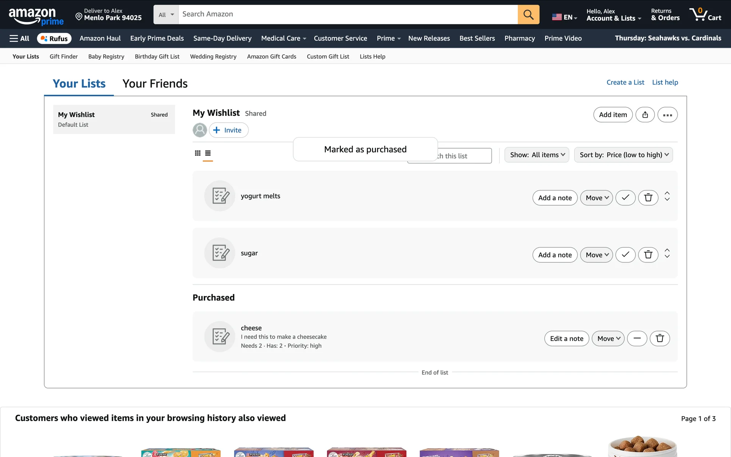731x457 pixels.
Task: Open the Show All items filter dropdown
Action: click(x=536, y=155)
